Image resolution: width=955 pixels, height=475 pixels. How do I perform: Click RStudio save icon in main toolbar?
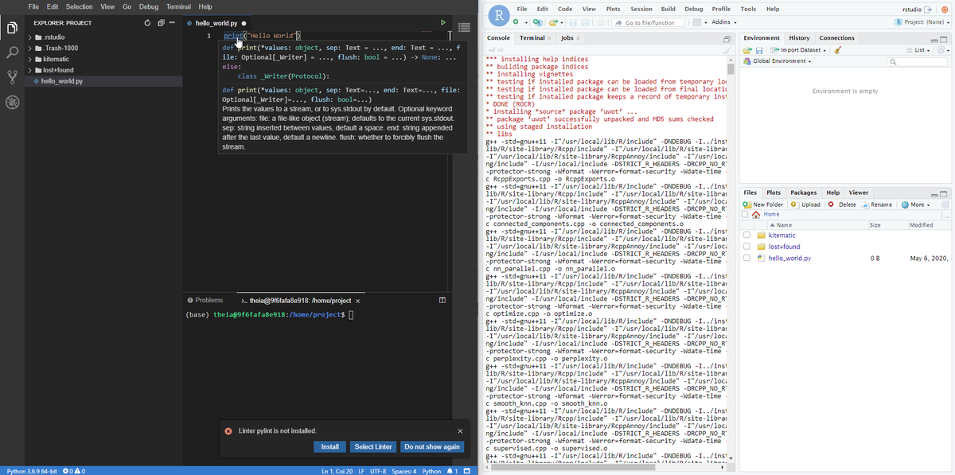[x=573, y=22]
